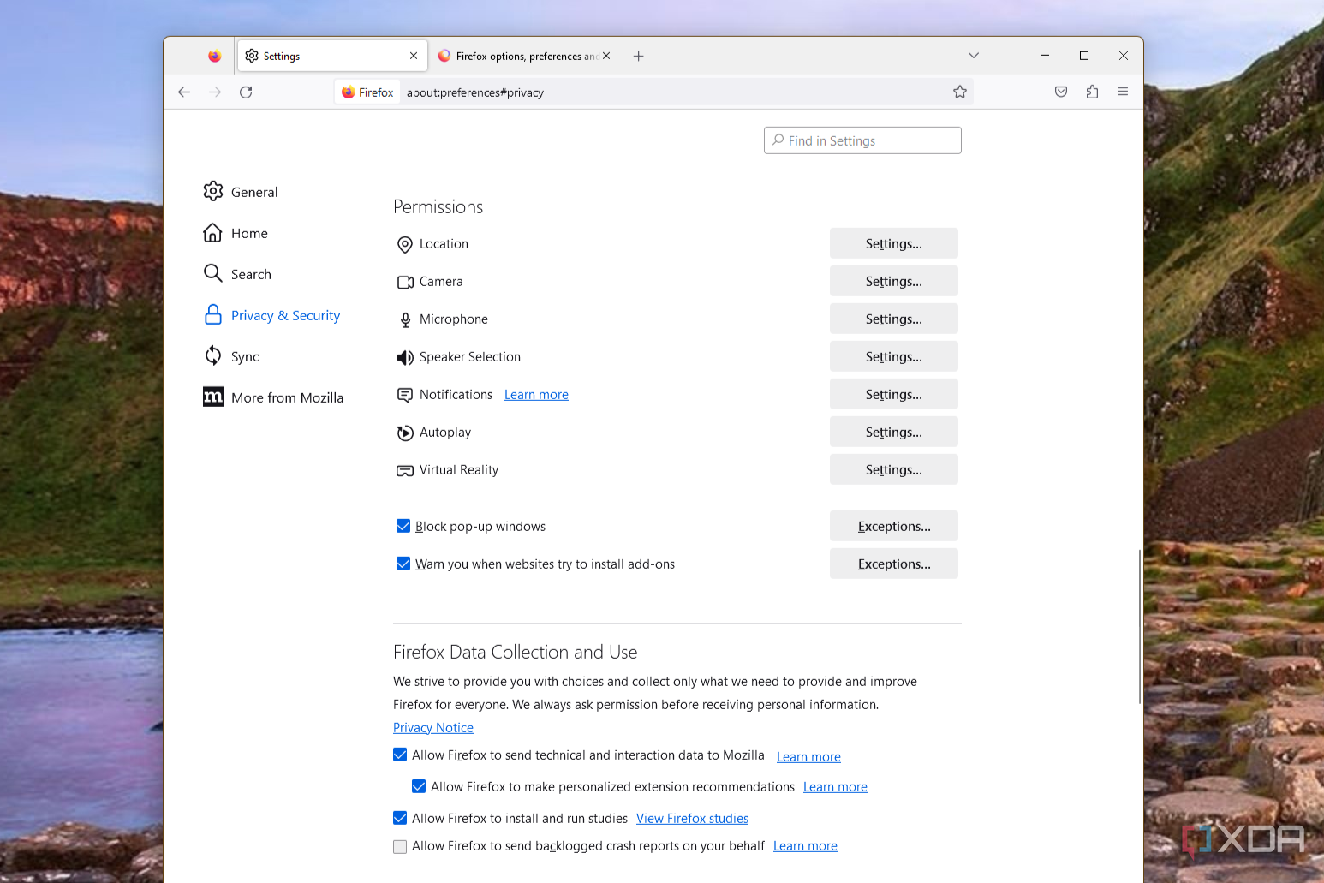
Task: Open Notifications Settings button
Action: click(x=894, y=394)
